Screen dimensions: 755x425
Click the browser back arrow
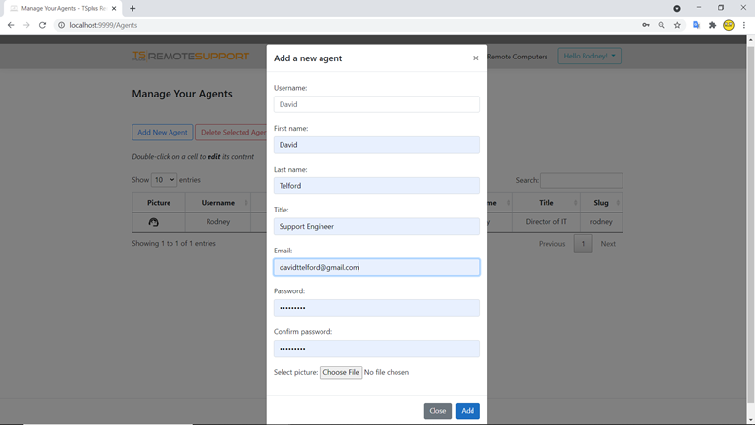tap(11, 25)
